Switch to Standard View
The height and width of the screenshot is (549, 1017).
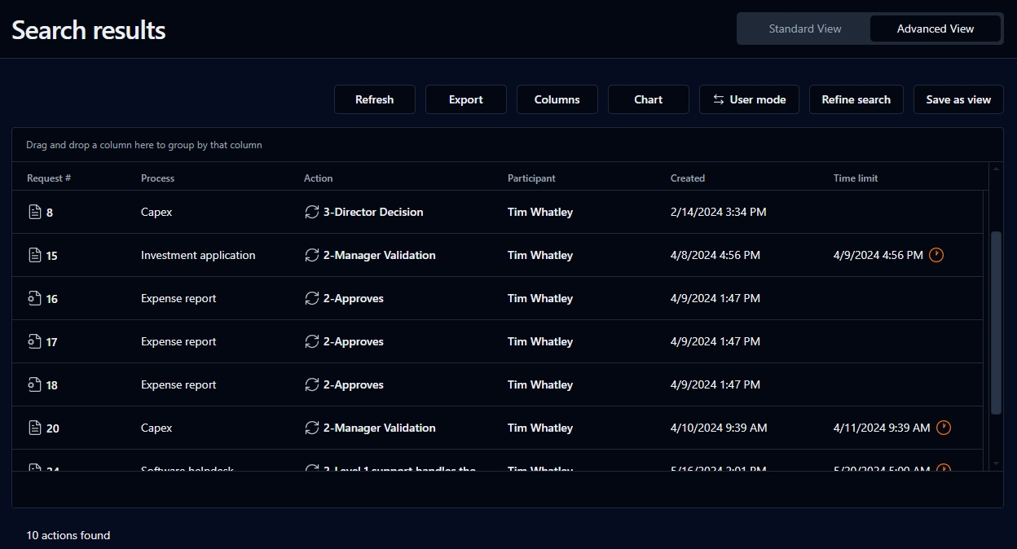[804, 29]
